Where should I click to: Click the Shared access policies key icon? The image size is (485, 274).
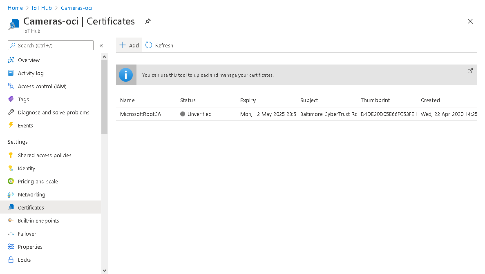[11, 155]
